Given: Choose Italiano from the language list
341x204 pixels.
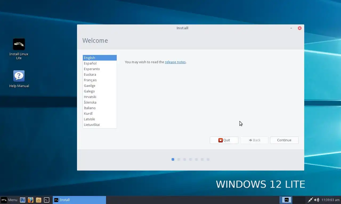Looking at the screenshot, I should point(100,108).
